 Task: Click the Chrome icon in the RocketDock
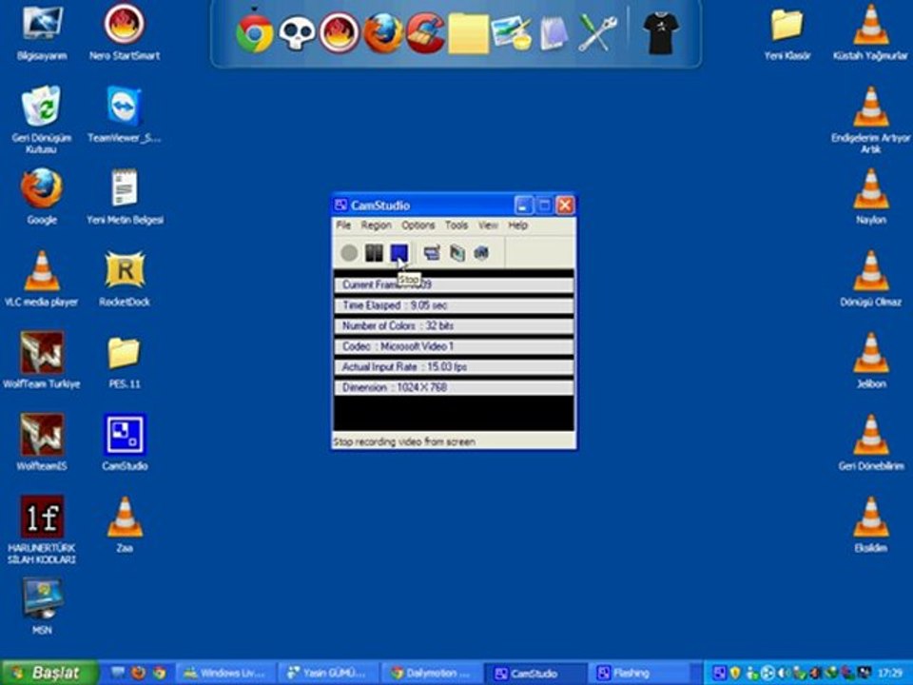point(255,32)
